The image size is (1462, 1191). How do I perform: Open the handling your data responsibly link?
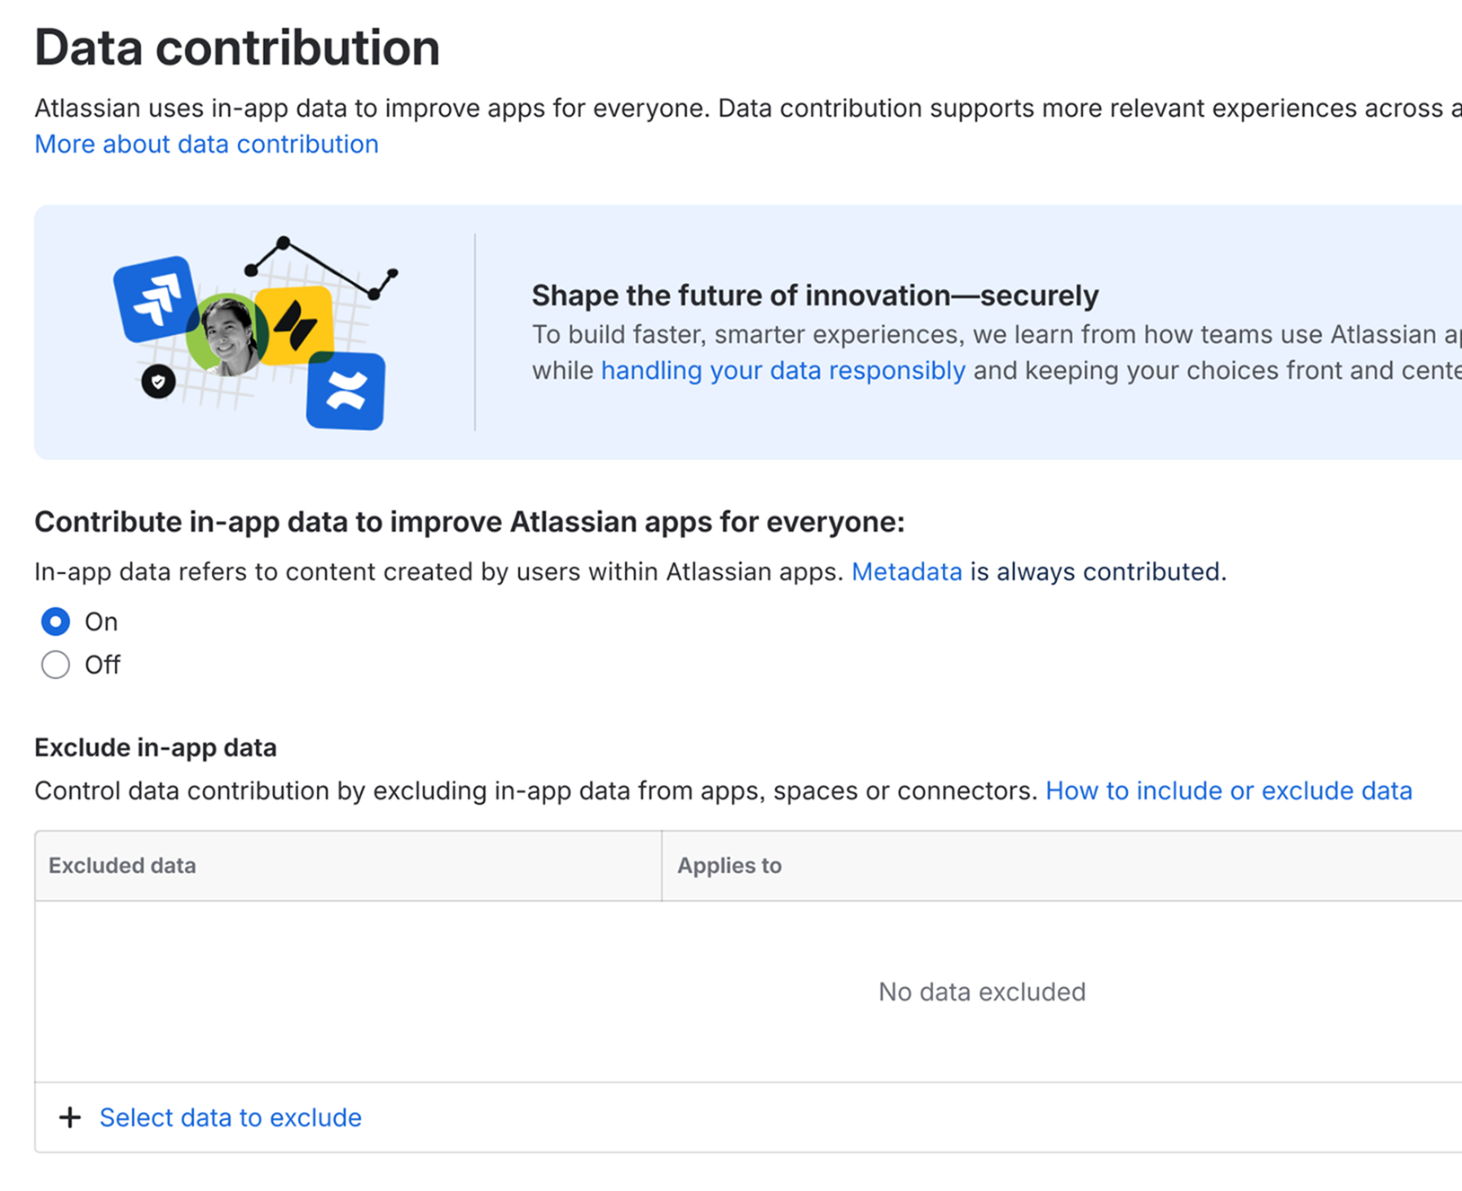coord(782,369)
